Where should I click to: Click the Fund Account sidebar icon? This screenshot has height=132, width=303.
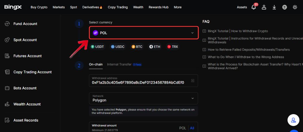point(7,24)
